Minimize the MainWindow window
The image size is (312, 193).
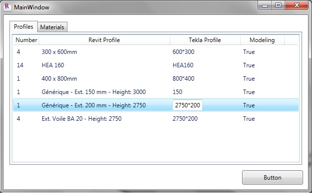pyautogui.click(x=265, y=5)
